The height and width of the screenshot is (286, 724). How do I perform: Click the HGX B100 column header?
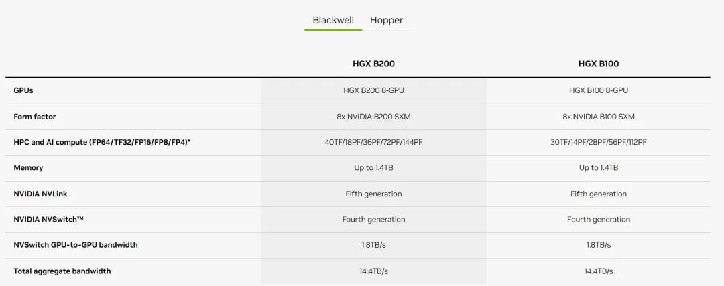599,64
